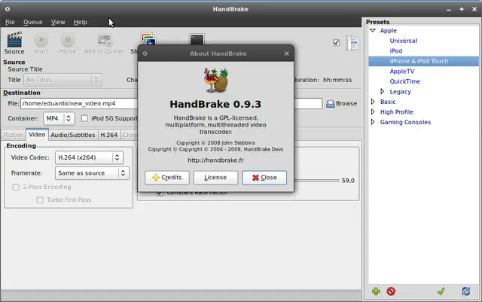Switch to the Video tab

[x=37, y=134]
